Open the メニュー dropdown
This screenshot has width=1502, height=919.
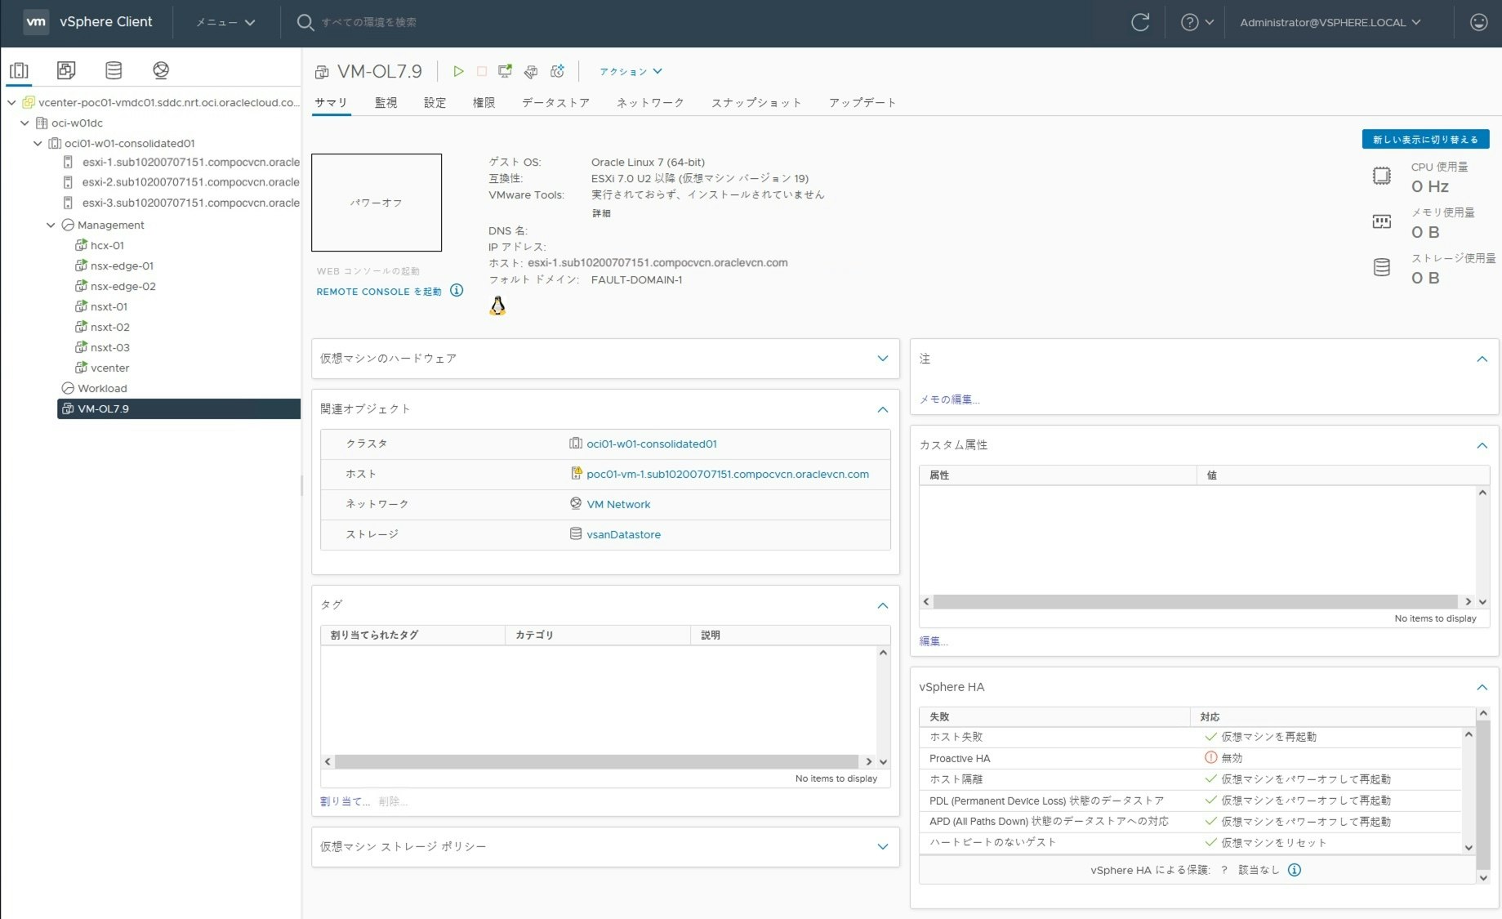click(225, 23)
